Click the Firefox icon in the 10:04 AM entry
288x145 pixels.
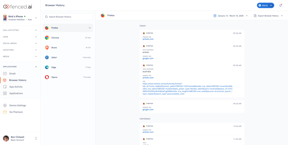tap(144, 126)
